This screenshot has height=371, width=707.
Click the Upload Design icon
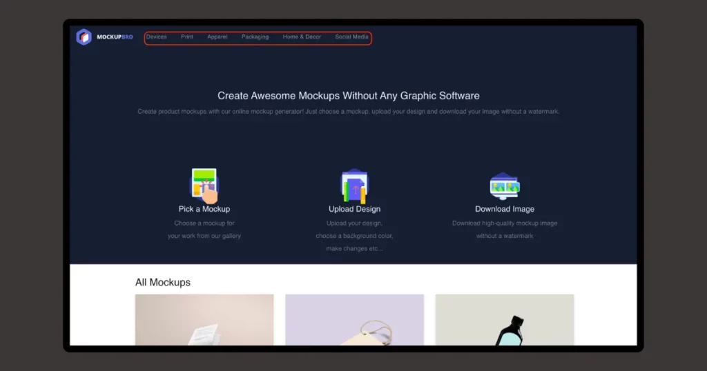click(x=354, y=186)
